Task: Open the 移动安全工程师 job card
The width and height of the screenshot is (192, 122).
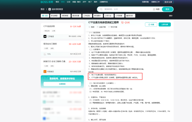Action: (x=62, y=48)
